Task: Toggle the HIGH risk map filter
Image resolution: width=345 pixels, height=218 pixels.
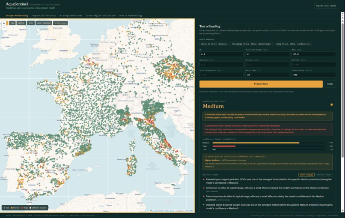Action: (x=31, y=23)
